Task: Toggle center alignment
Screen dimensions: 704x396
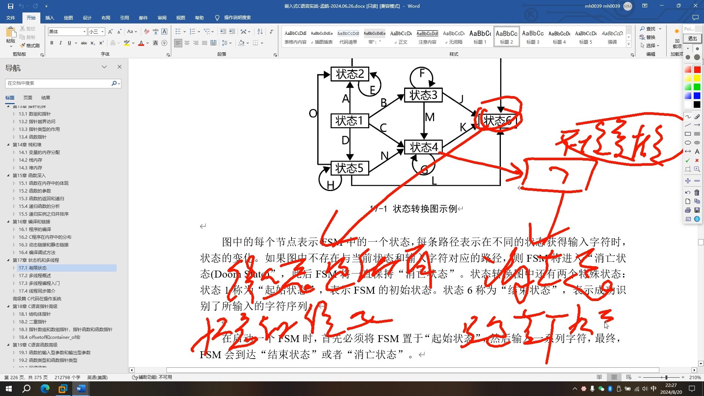Action: [x=187, y=43]
